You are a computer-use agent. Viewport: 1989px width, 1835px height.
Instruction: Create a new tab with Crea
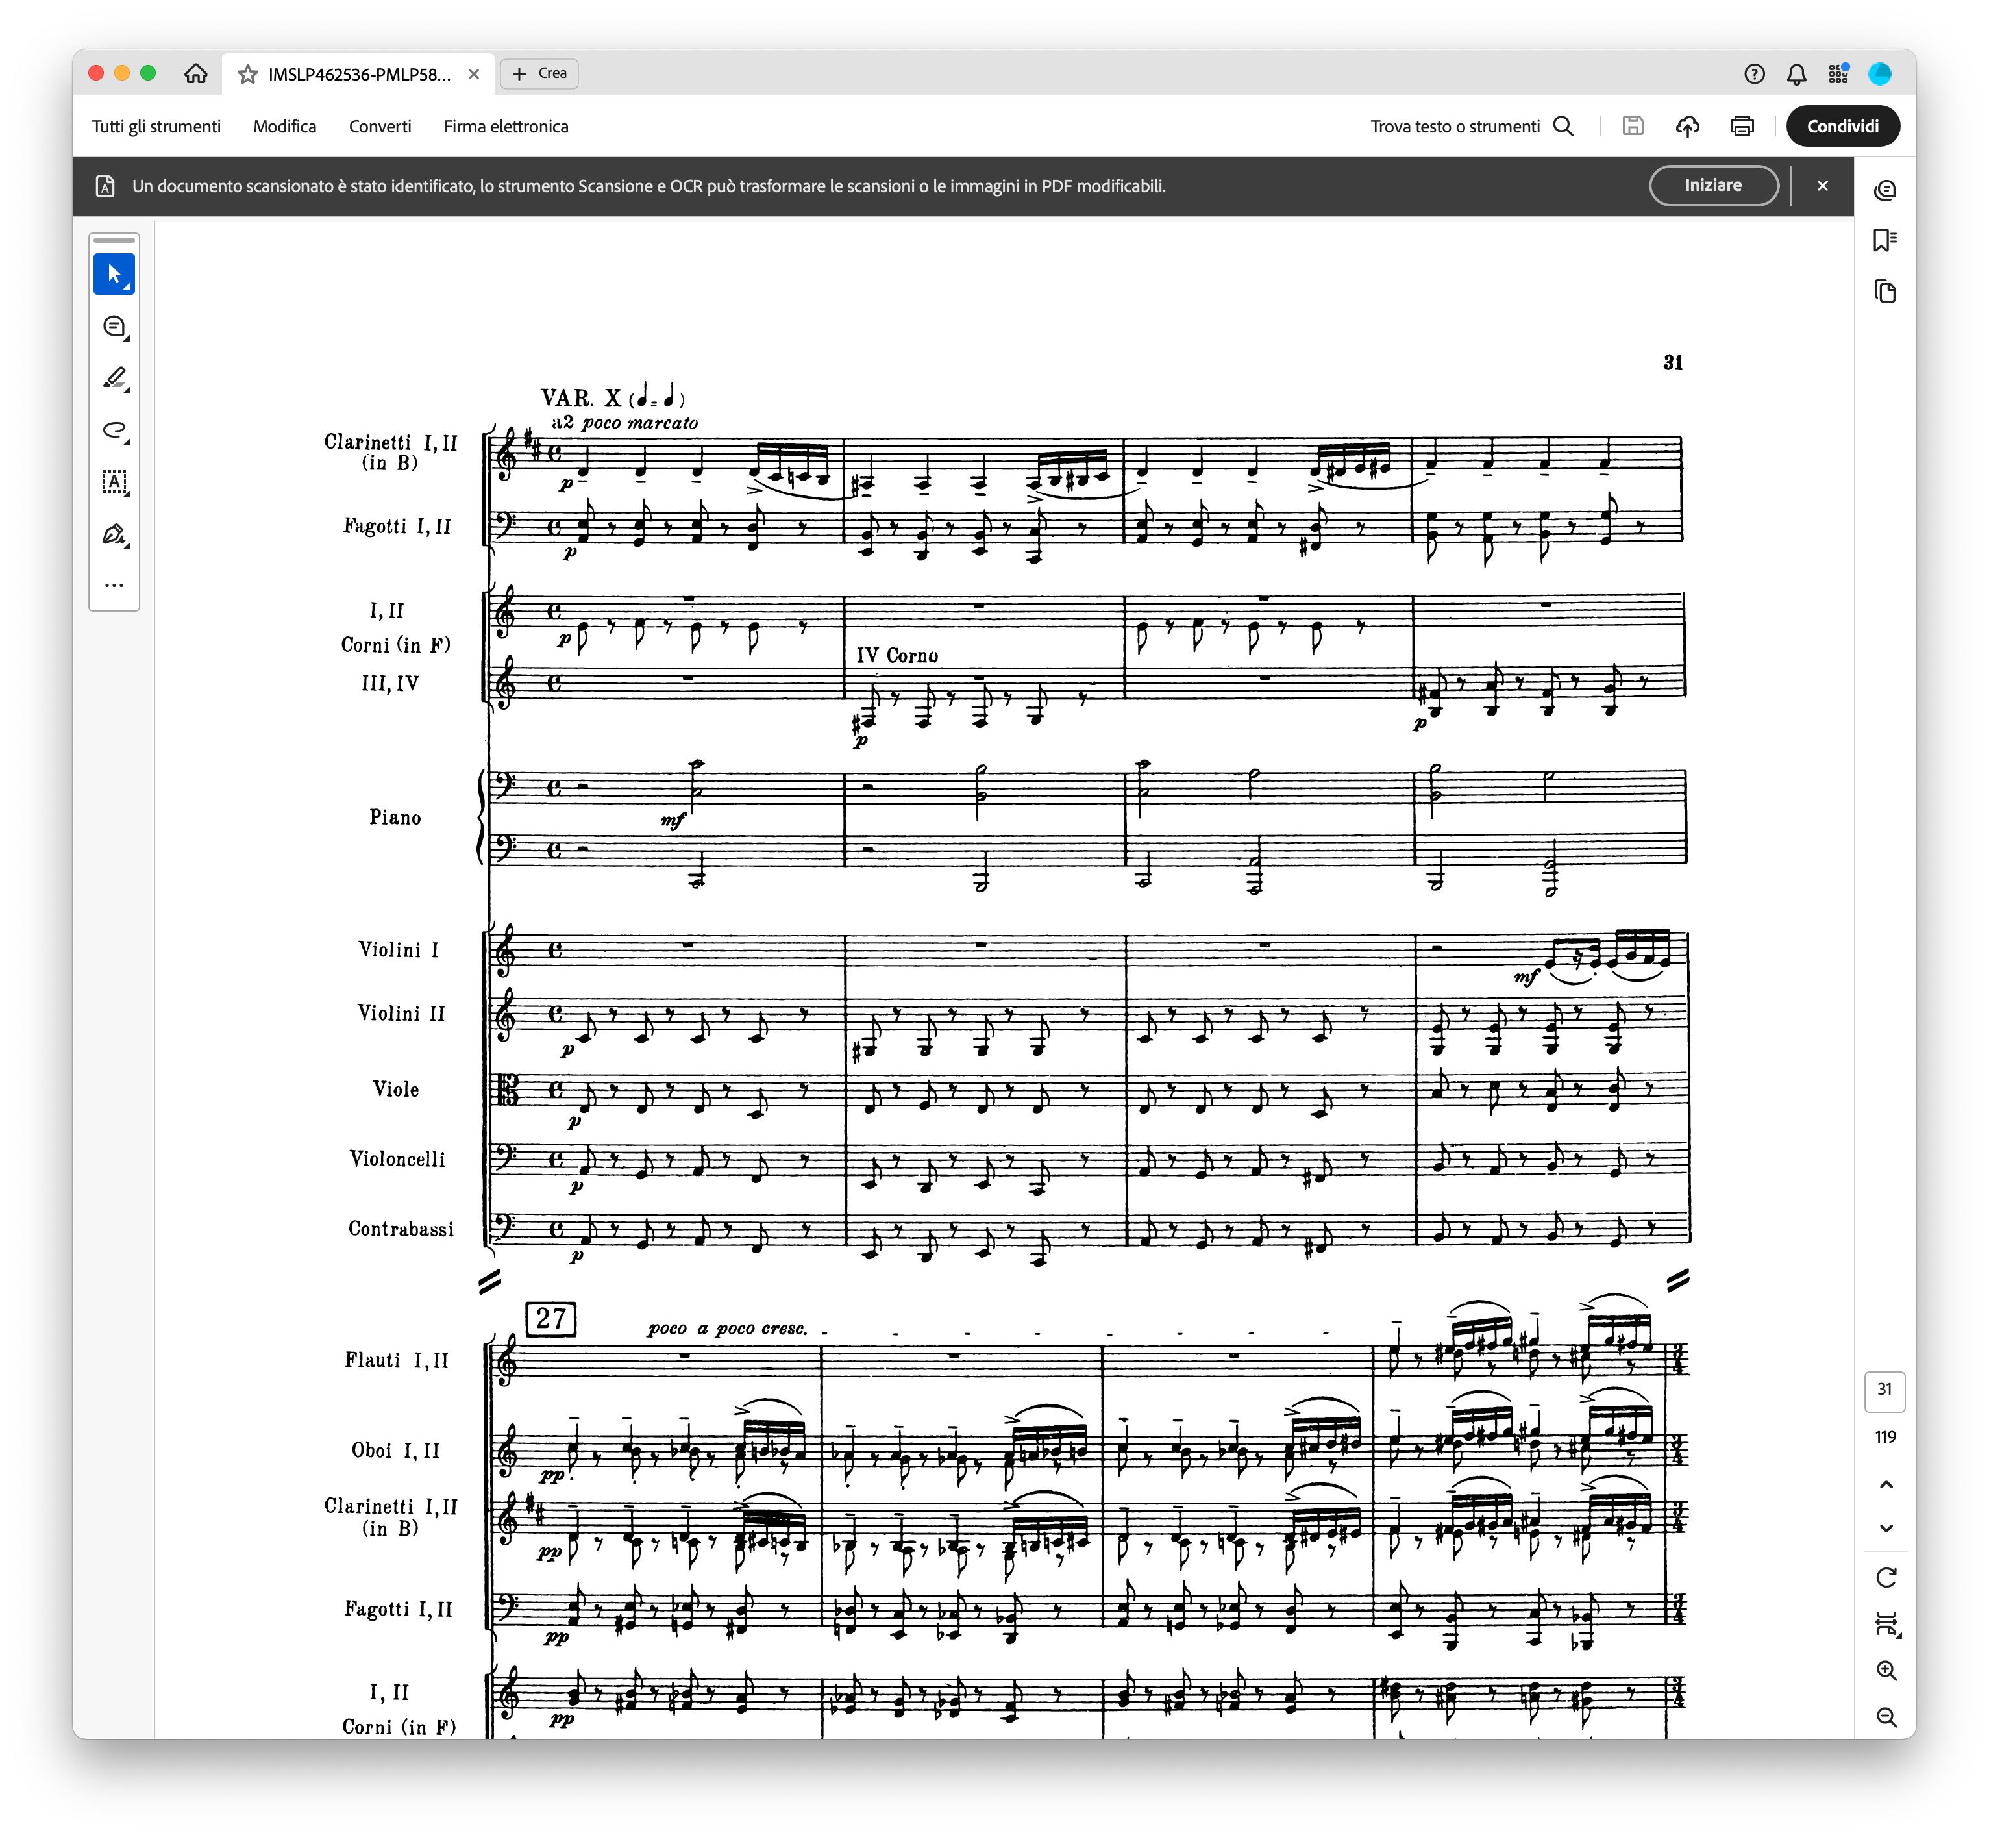(x=539, y=73)
